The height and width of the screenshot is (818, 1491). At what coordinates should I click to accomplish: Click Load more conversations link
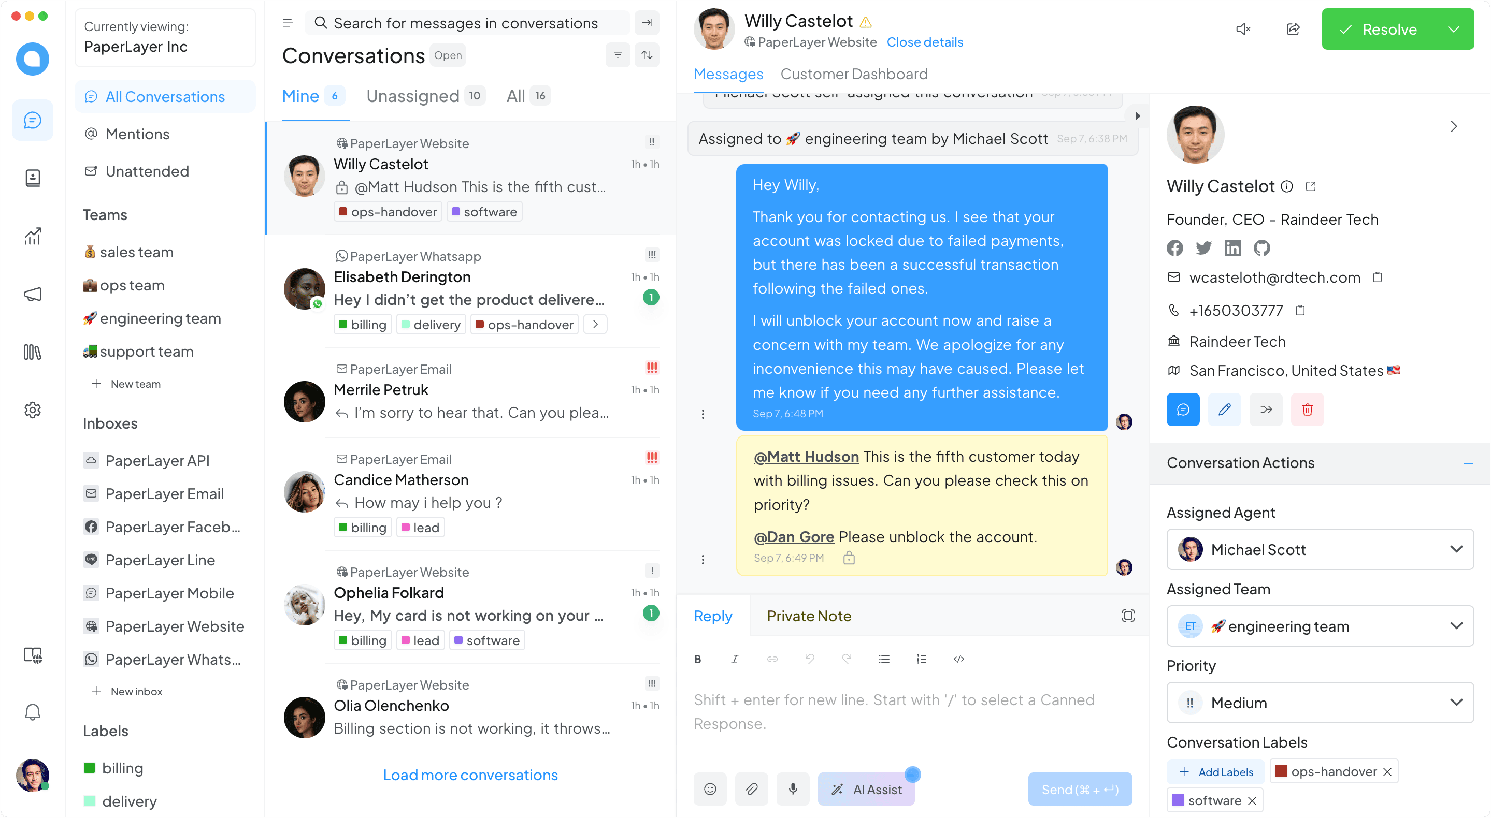pos(470,775)
